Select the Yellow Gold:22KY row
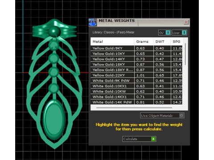Image resolution: width=214 pixels, height=160 pixels. (136, 75)
